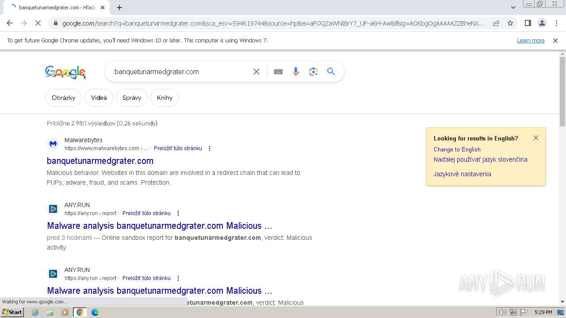The width and height of the screenshot is (566, 318).
Task: Click first ANY.RUN result favicon
Action: 53,209
